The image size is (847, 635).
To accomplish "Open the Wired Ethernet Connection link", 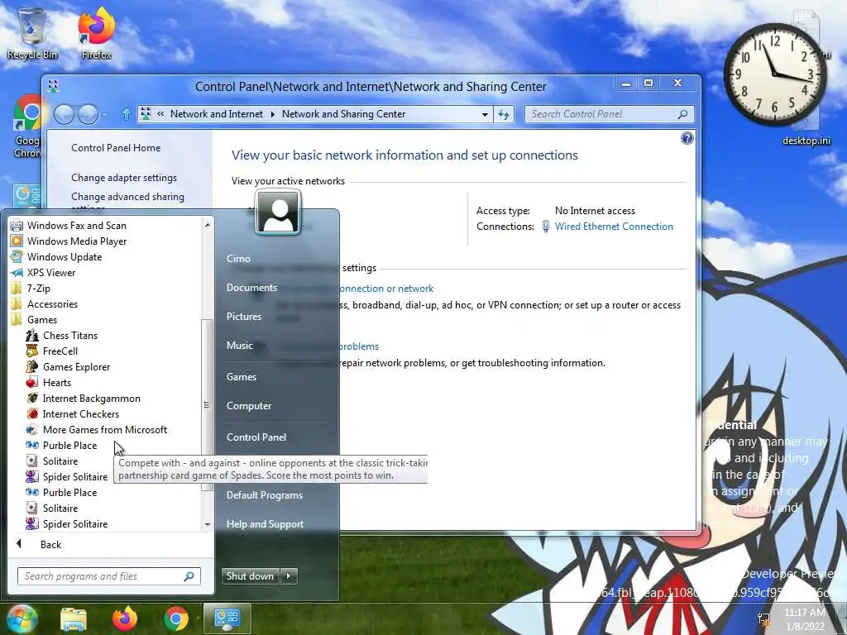I will 614,227.
